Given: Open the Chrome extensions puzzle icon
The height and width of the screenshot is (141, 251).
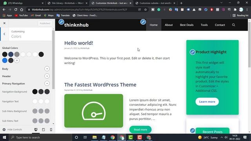Looking at the screenshot, I should [x=235, y=9].
